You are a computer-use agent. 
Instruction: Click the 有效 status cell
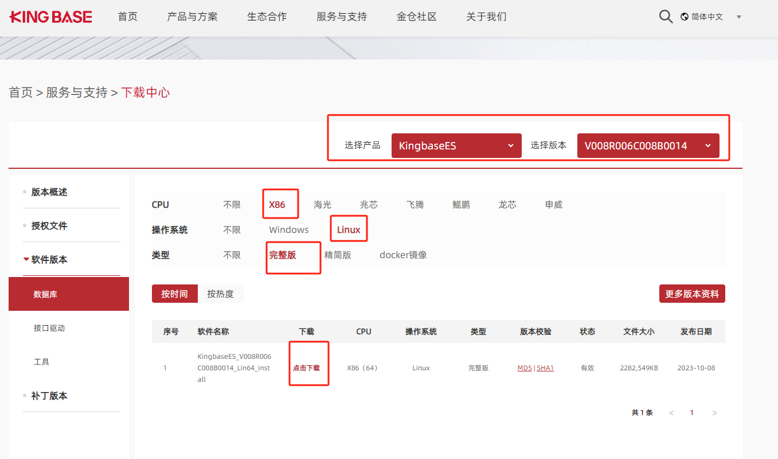[x=587, y=368]
